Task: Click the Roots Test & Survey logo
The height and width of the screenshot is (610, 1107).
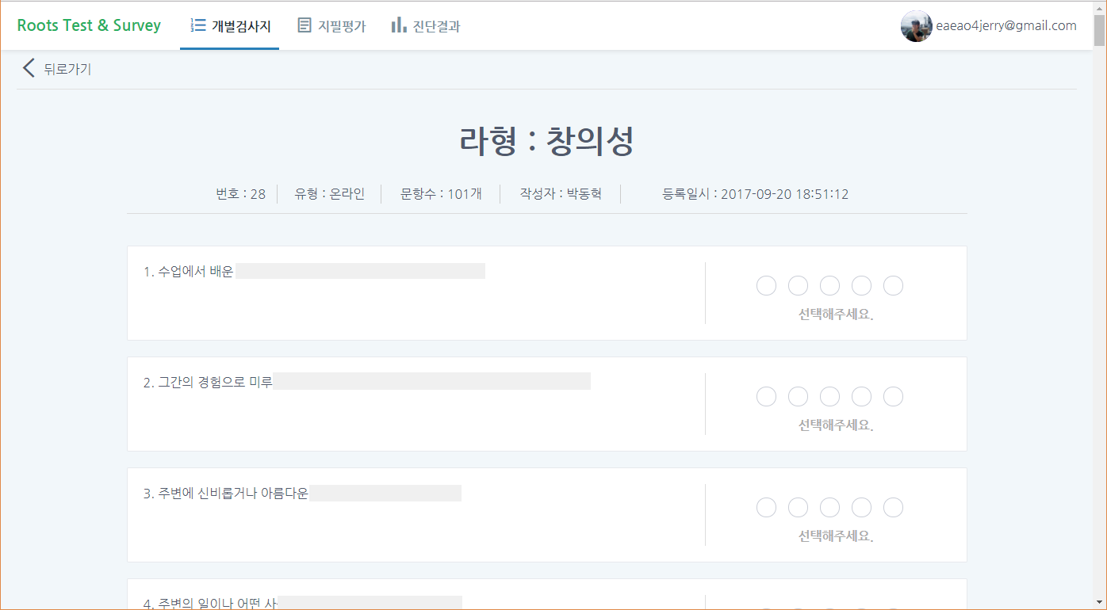Action: pyautogui.click(x=89, y=25)
